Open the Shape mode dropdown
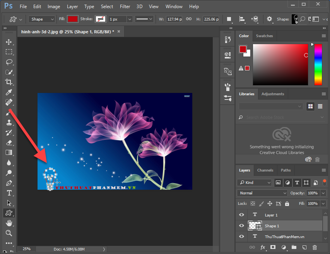 coord(41,19)
